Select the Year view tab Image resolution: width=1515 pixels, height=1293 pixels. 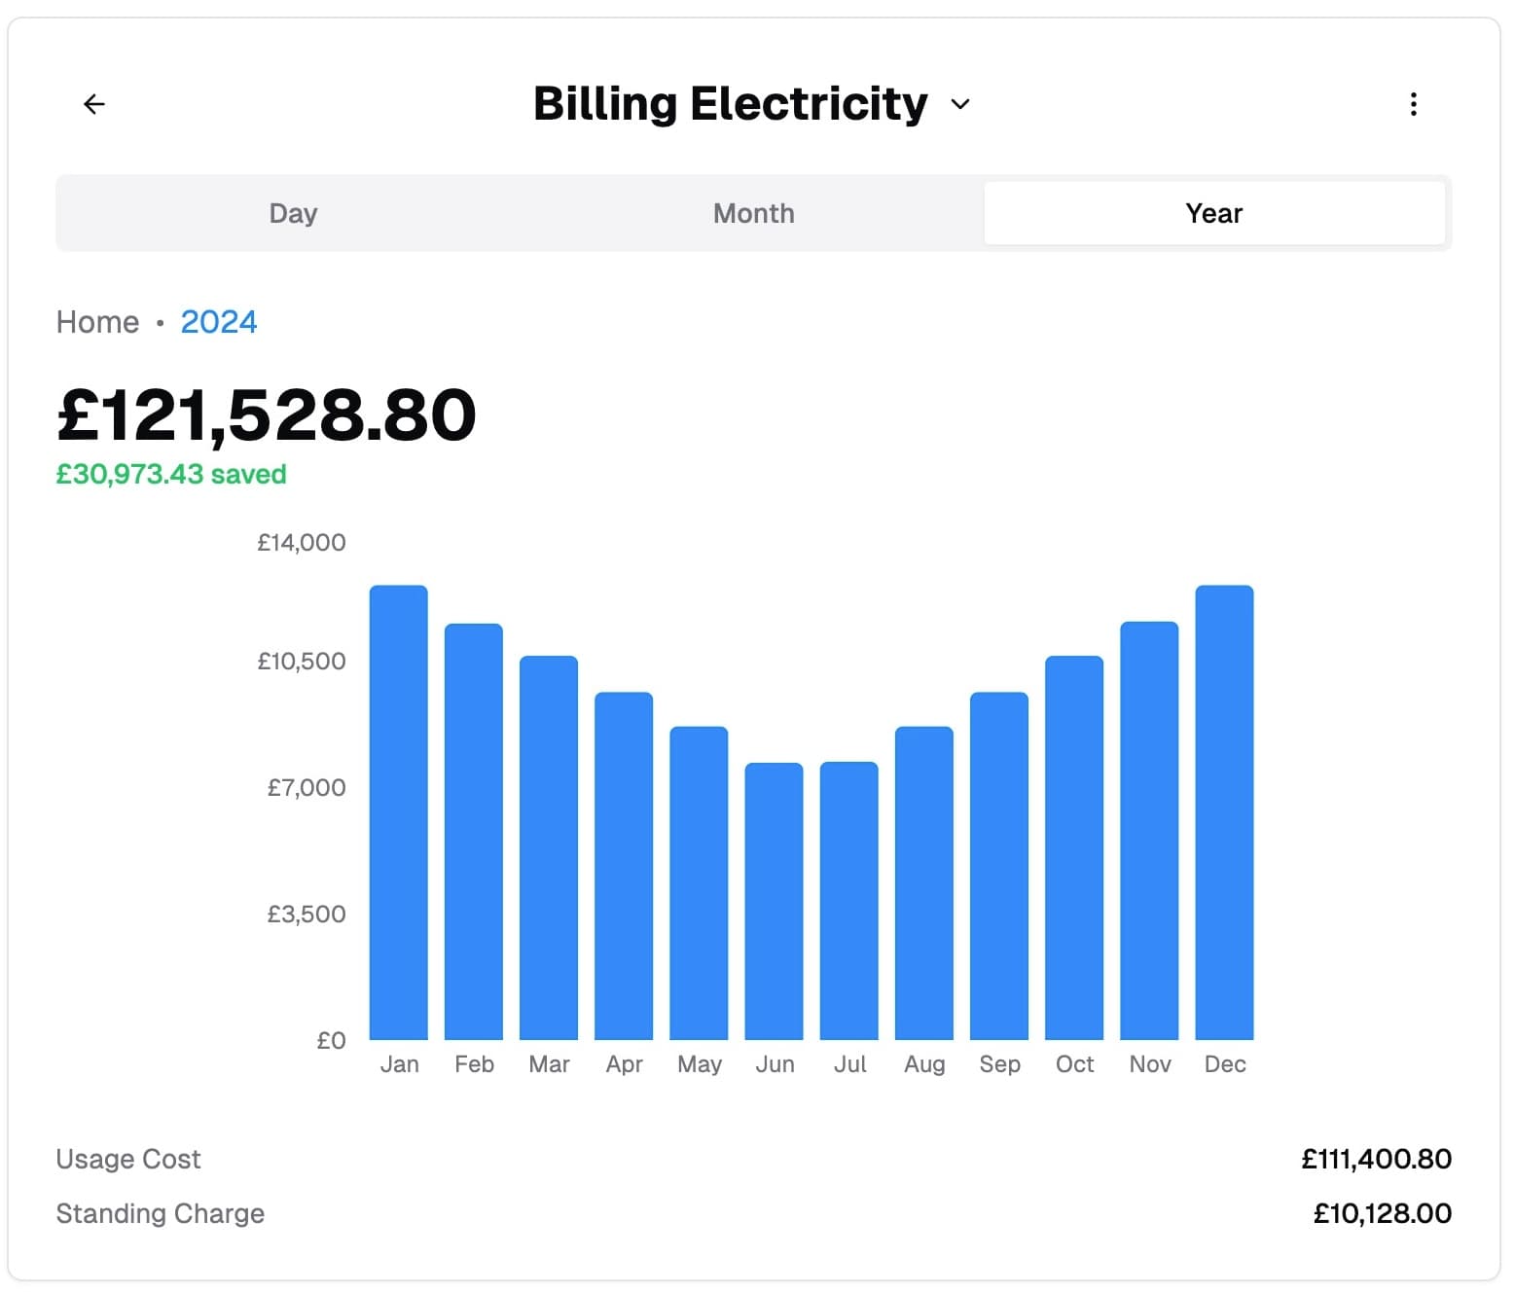pyautogui.click(x=1212, y=213)
